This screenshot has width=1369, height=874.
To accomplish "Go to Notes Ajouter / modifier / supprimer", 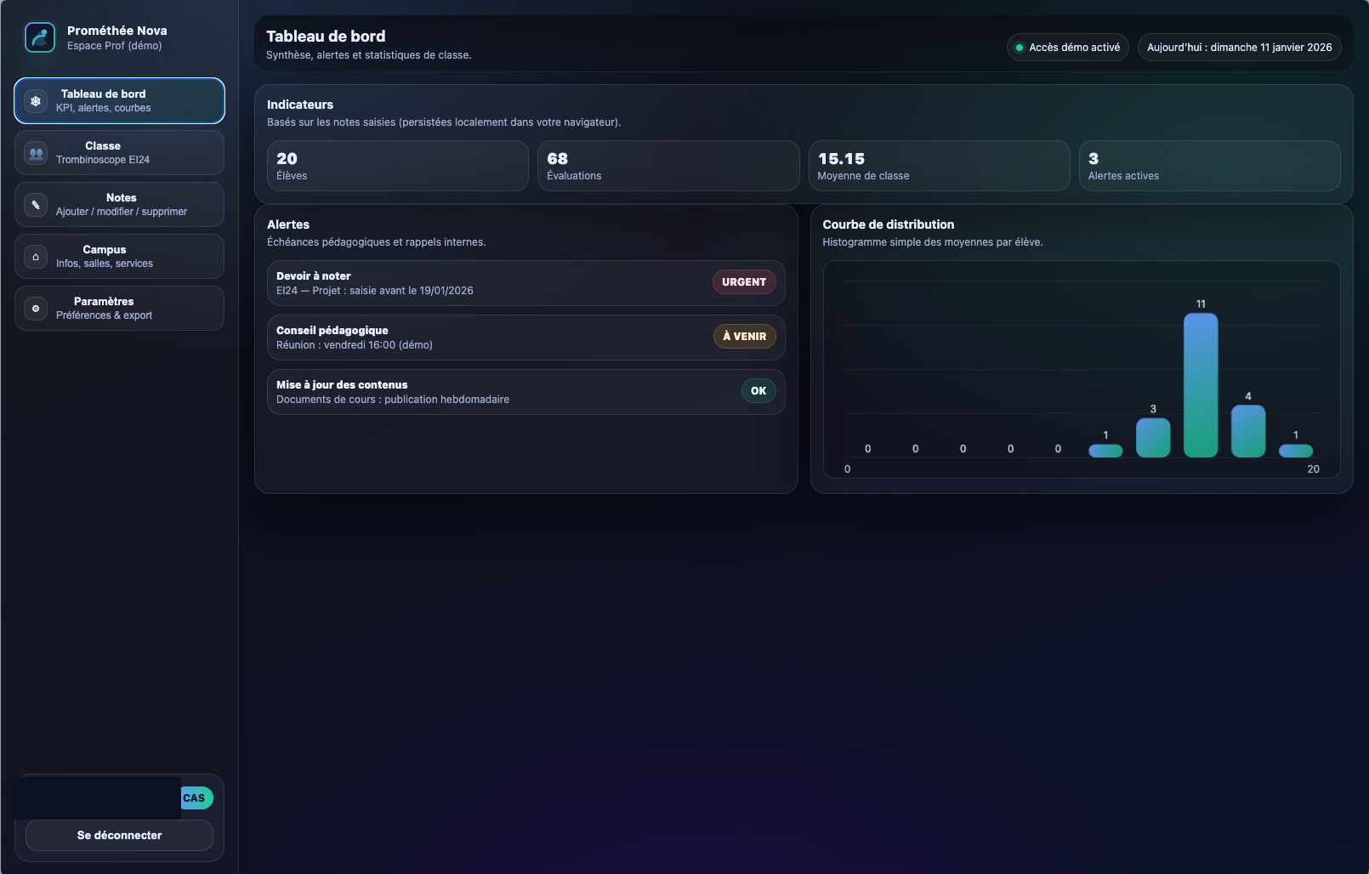I will coord(119,205).
